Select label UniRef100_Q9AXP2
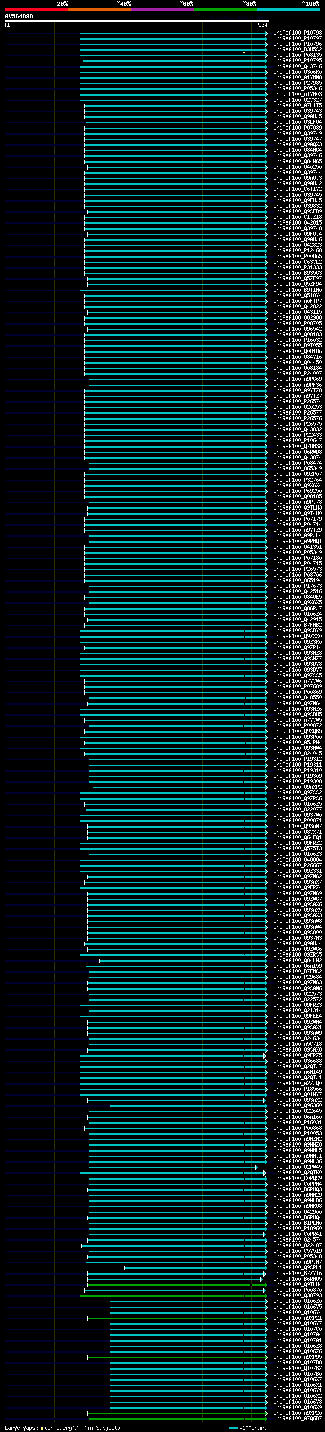 298,787
